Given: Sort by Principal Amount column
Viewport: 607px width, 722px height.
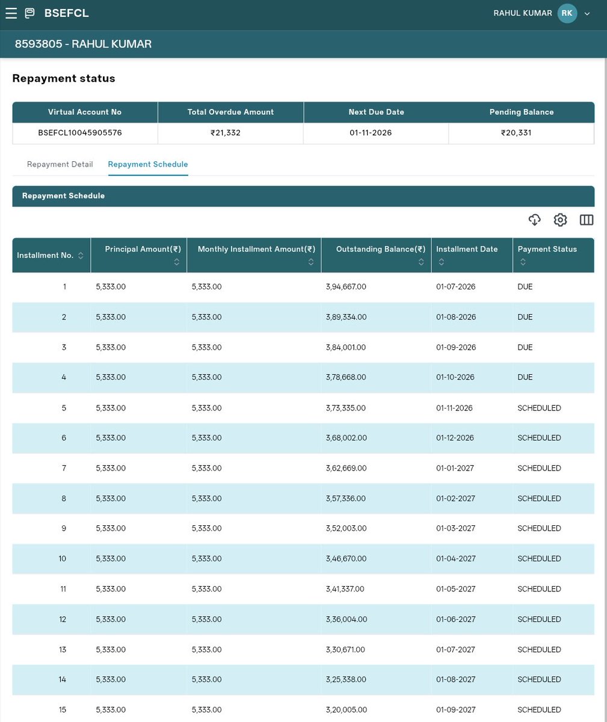Looking at the screenshot, I should pos(176,262).
